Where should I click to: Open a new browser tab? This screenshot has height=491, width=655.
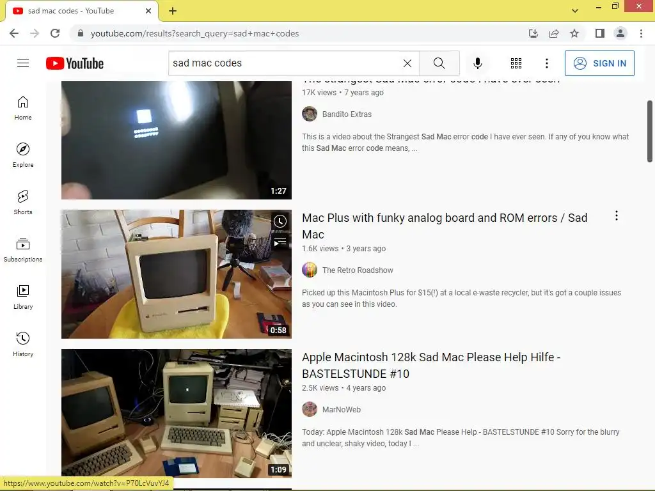(x=173, y=11)
